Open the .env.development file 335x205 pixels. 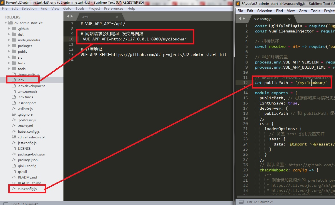[x=31, y=86]
